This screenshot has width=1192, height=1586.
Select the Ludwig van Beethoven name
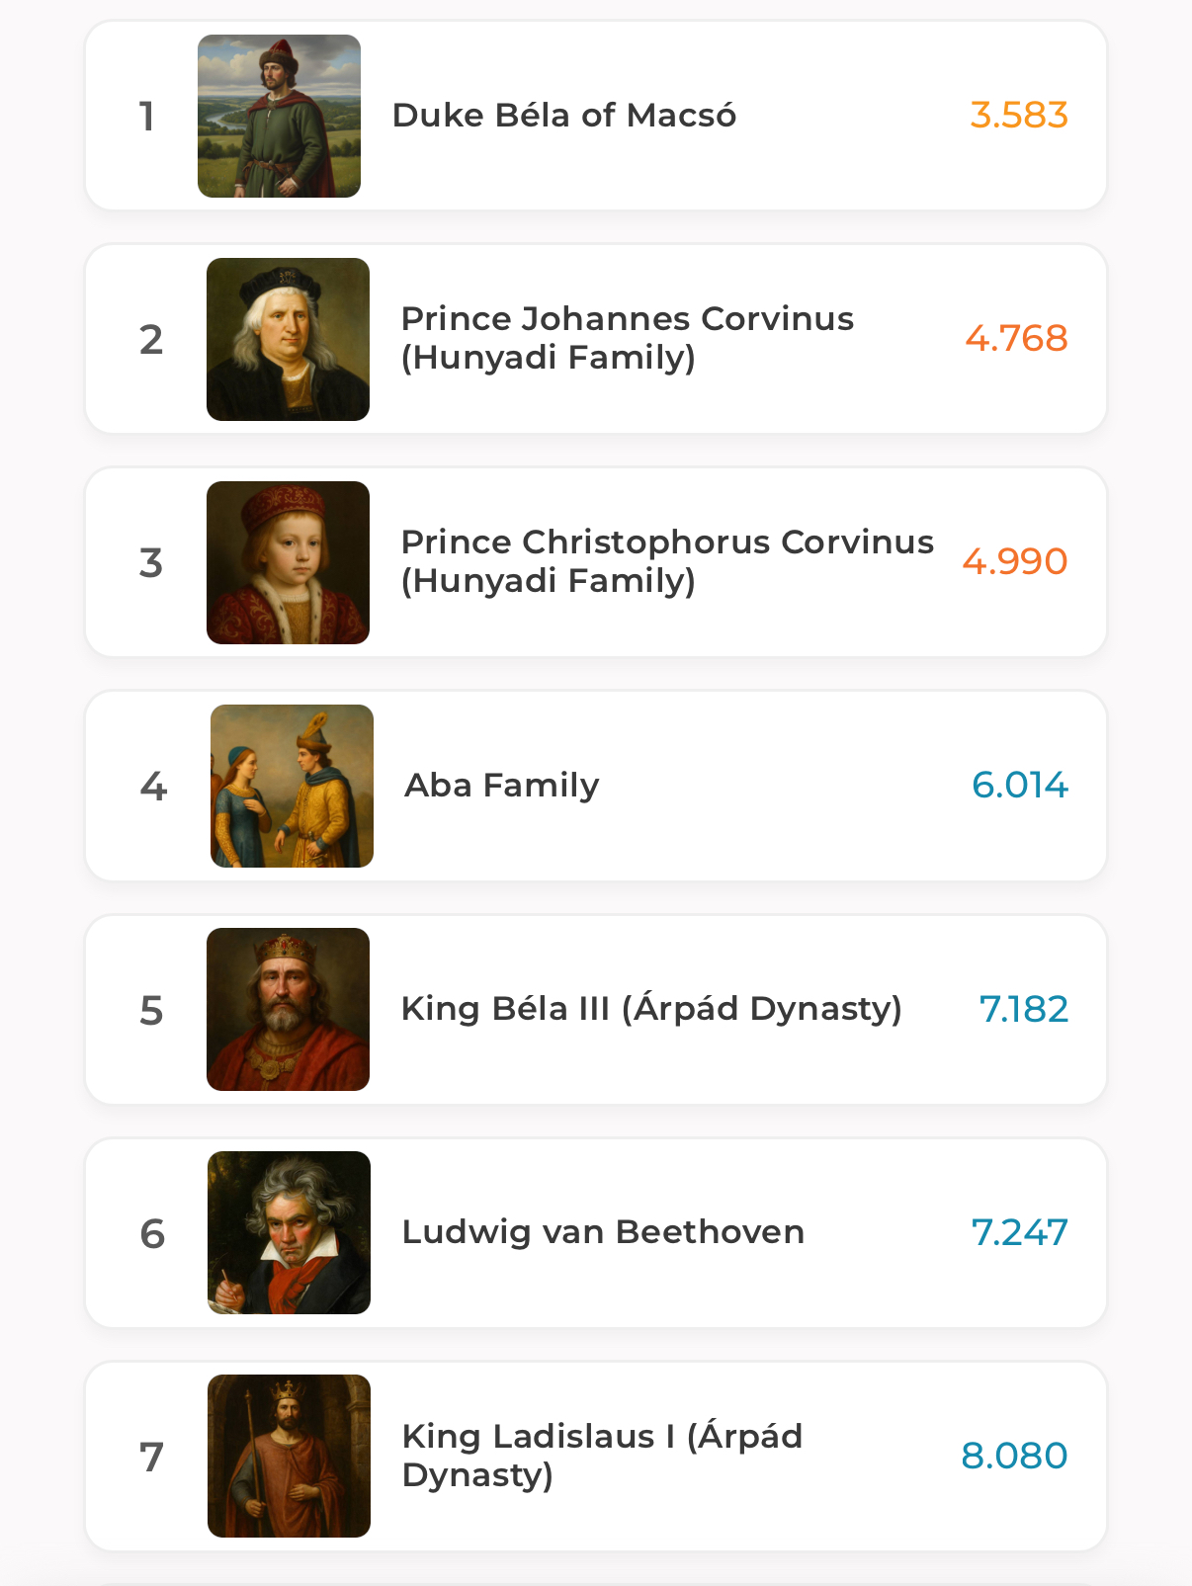coord(603,1232)
